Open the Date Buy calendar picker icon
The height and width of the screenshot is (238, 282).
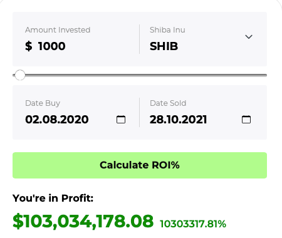pos(121,120)
